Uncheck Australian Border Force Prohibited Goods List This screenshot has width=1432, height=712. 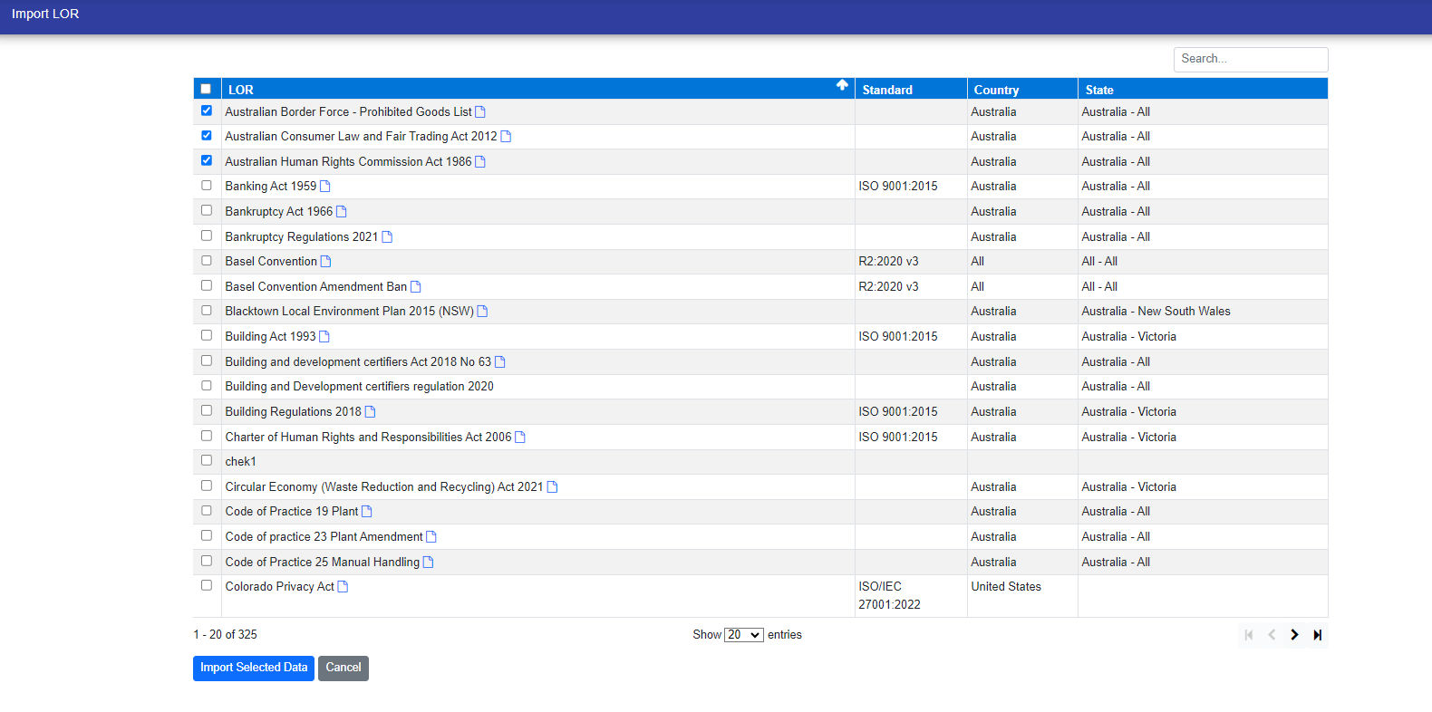(207, 111)
